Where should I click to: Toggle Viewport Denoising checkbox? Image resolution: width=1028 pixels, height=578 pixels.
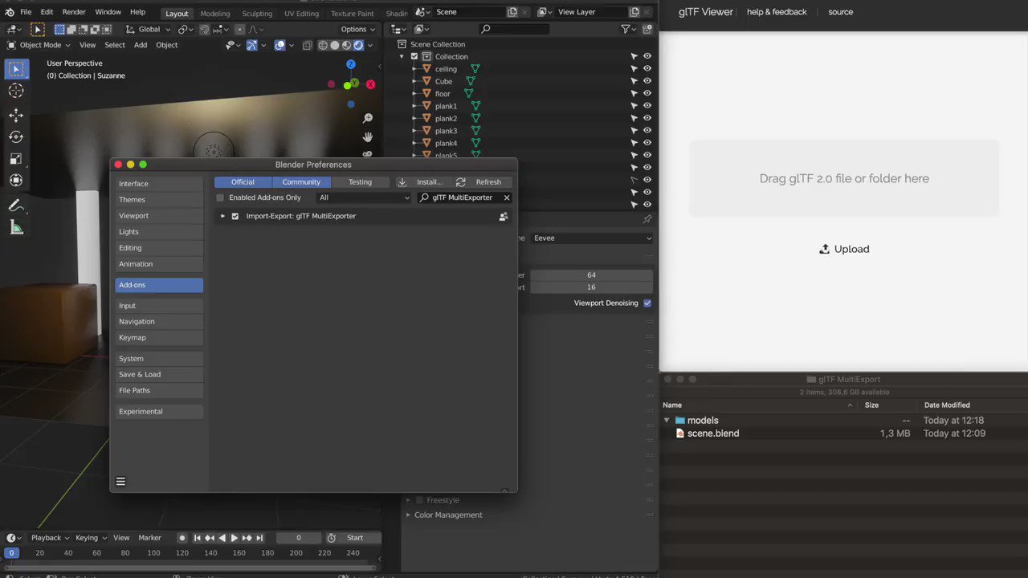coord(647,303)
